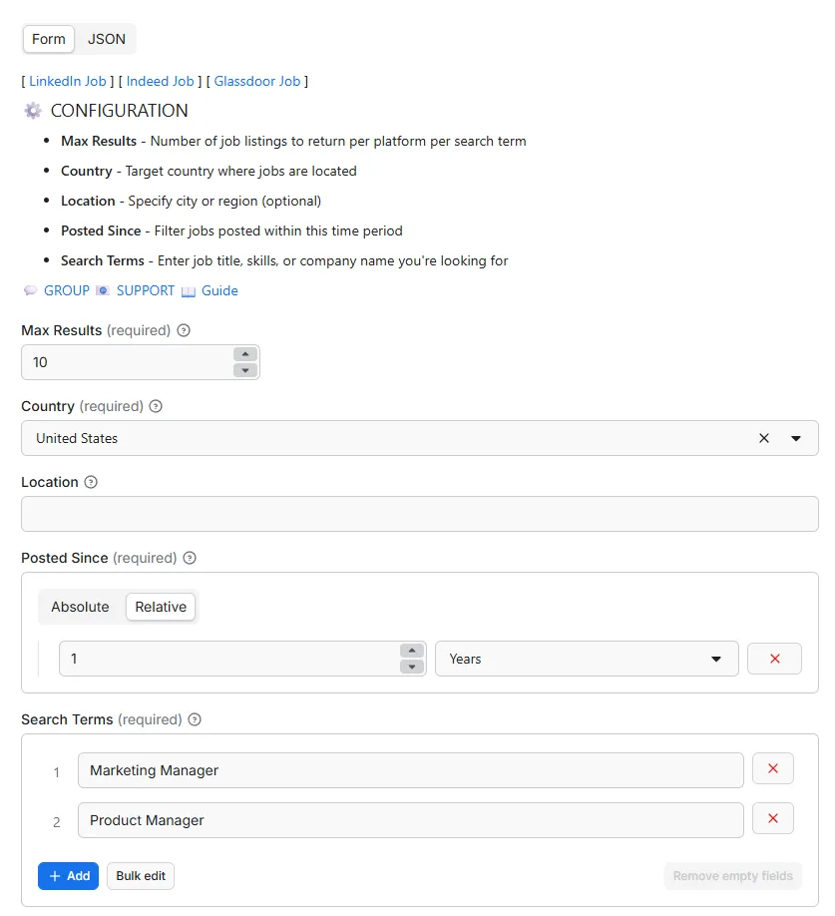Image resolution: width=835 pixels, height=916 pixels.
Task: Open the help tooltip next to Country
Action: (x=156, y=406)
